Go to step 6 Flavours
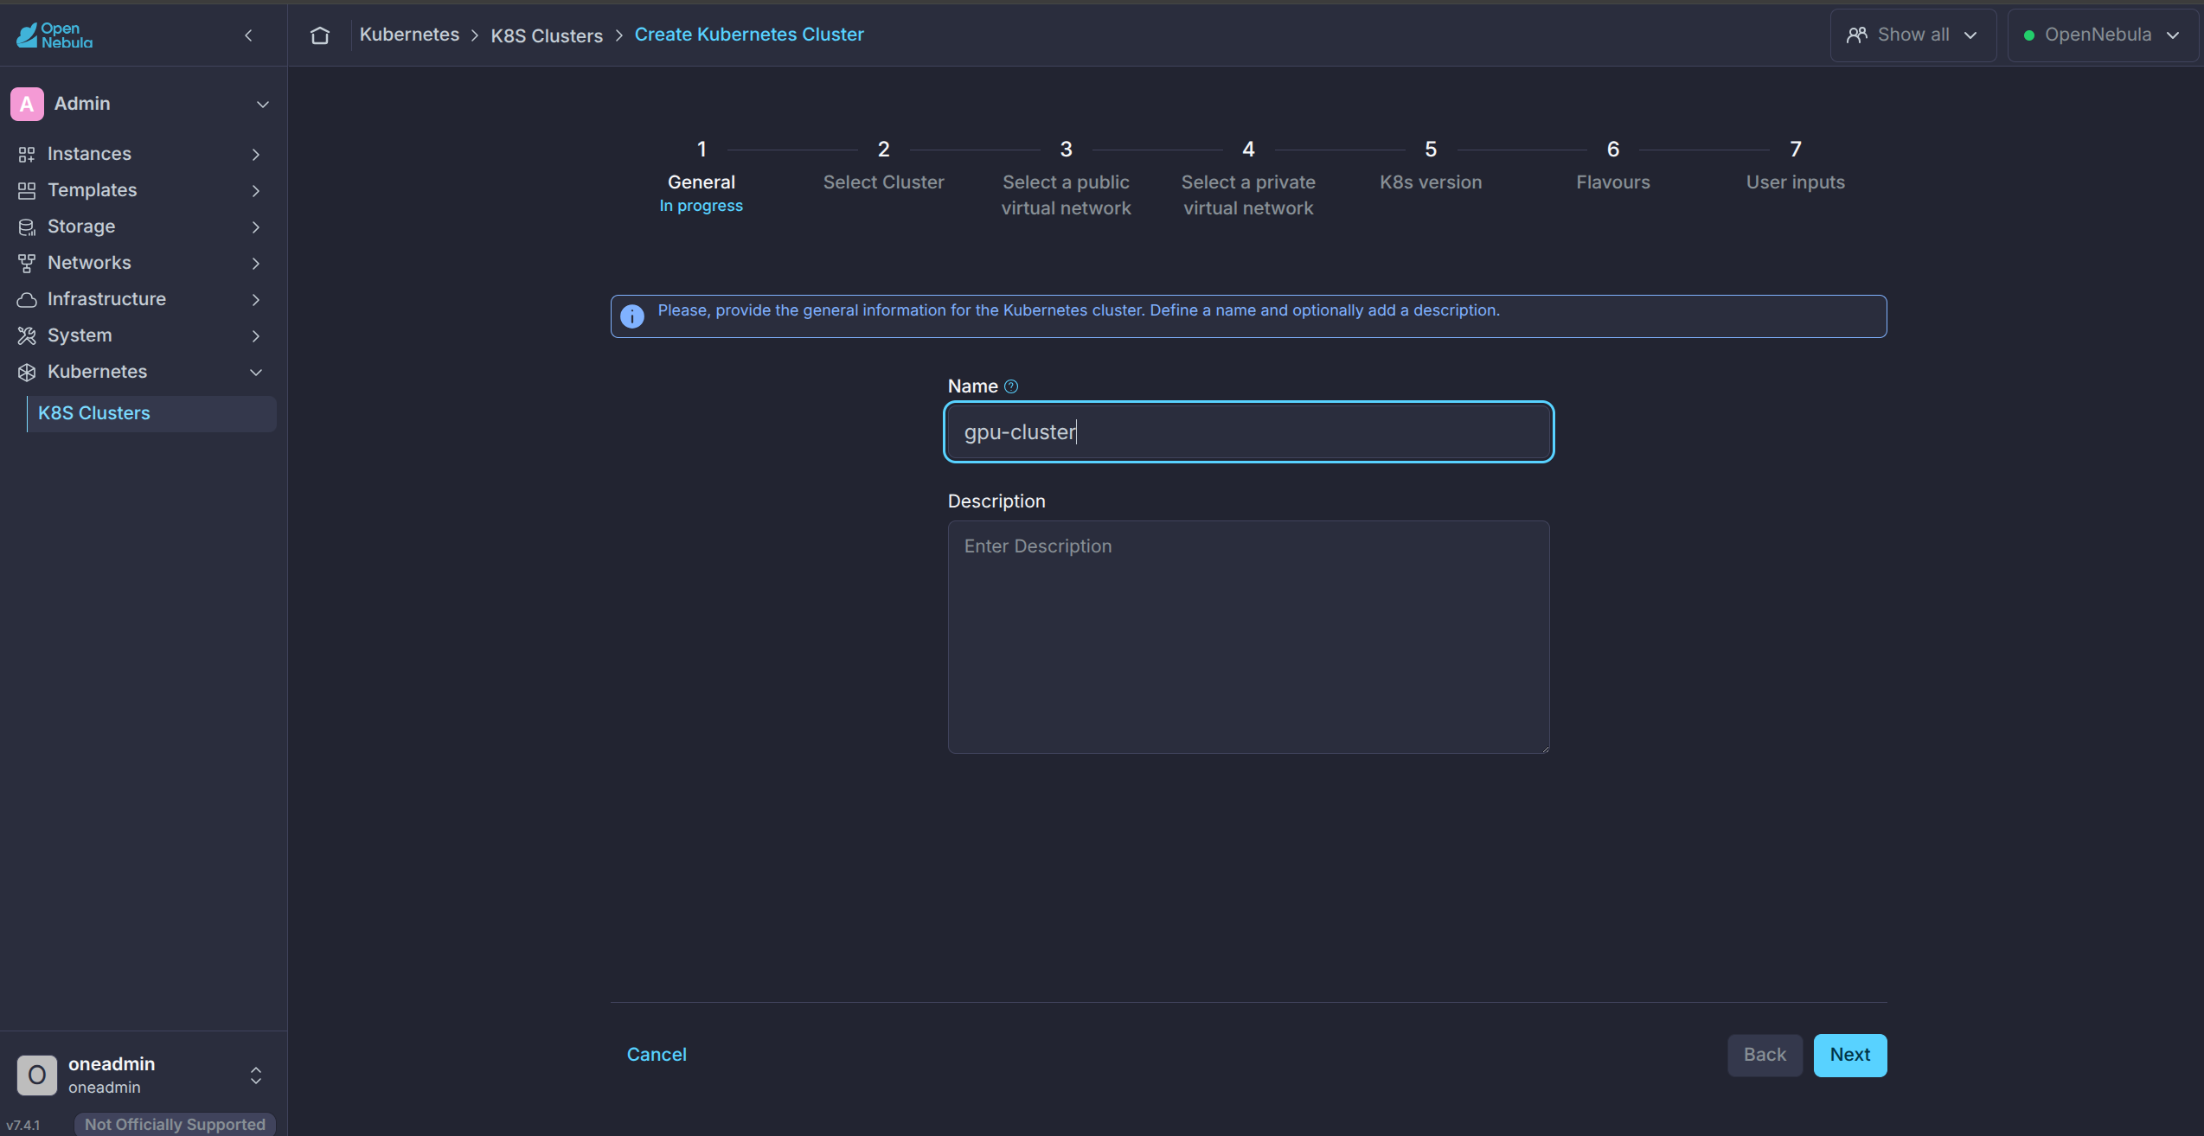The width and height of the screenshot is (2204, 1136). [1613, 166]
